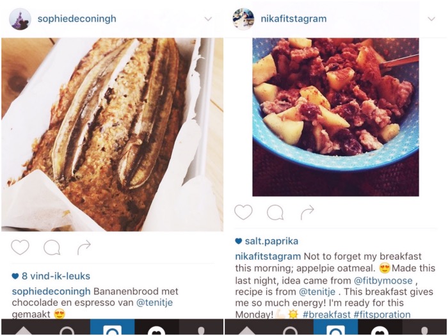The height and width of the screenshot is (336, 448).
Task: Tap the #breakfast hashtag
Action: (326, 315)
